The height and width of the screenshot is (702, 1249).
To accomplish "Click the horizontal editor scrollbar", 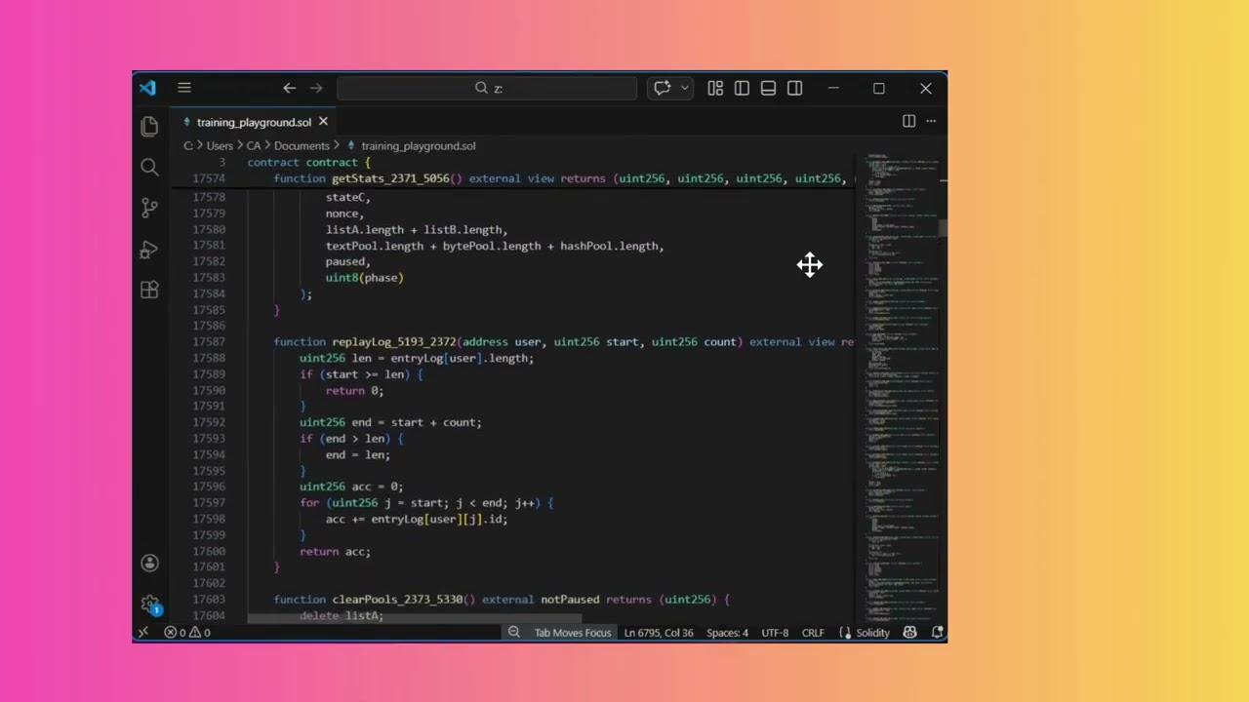I will click(x=414, y=618).
